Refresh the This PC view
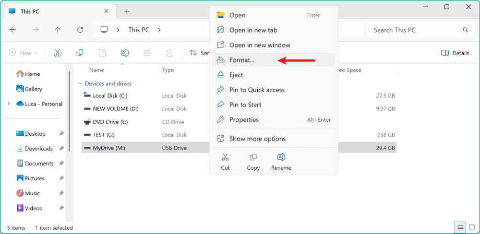Image resolution: width=480 pixels, height=234 pixels. pyautogui.click(x=80, y=30)
